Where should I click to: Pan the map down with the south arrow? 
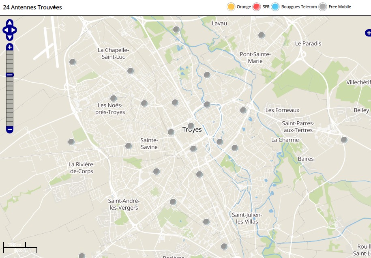pyautogui.click(x=10, y=37)
